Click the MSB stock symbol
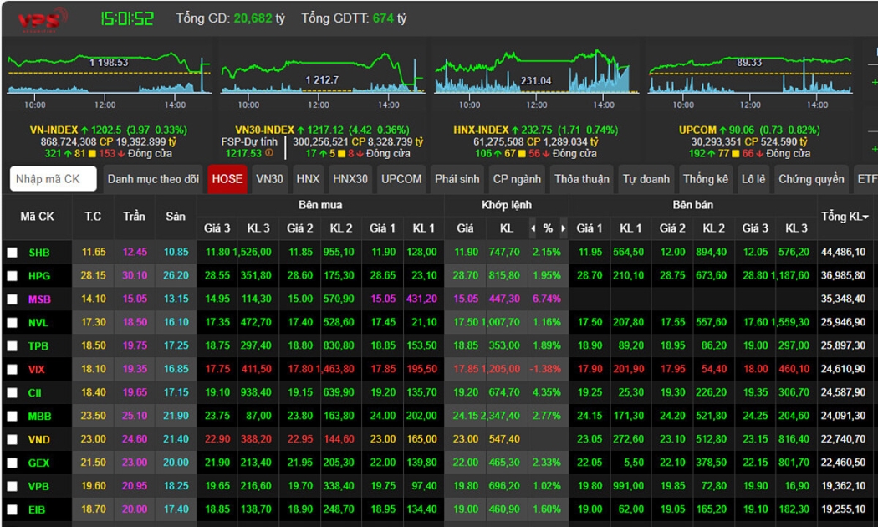Viewport: 878px width, 527px height. (39, 299)
